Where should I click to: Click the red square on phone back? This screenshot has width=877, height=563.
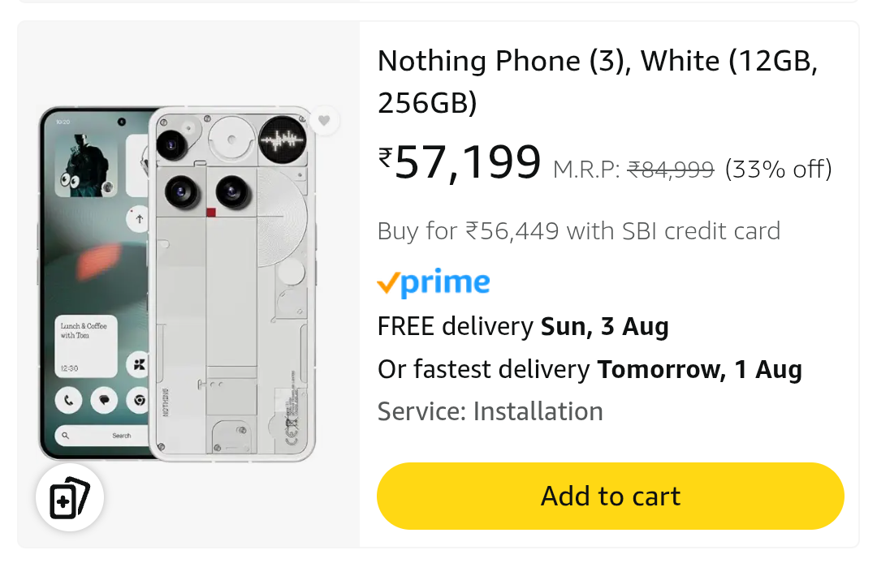tap(211, 213)
